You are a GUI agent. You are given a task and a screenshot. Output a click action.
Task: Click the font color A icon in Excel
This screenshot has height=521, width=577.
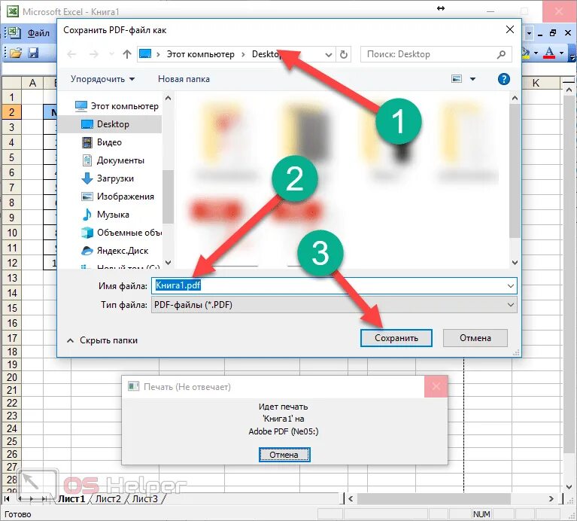[x=549, y=53]
